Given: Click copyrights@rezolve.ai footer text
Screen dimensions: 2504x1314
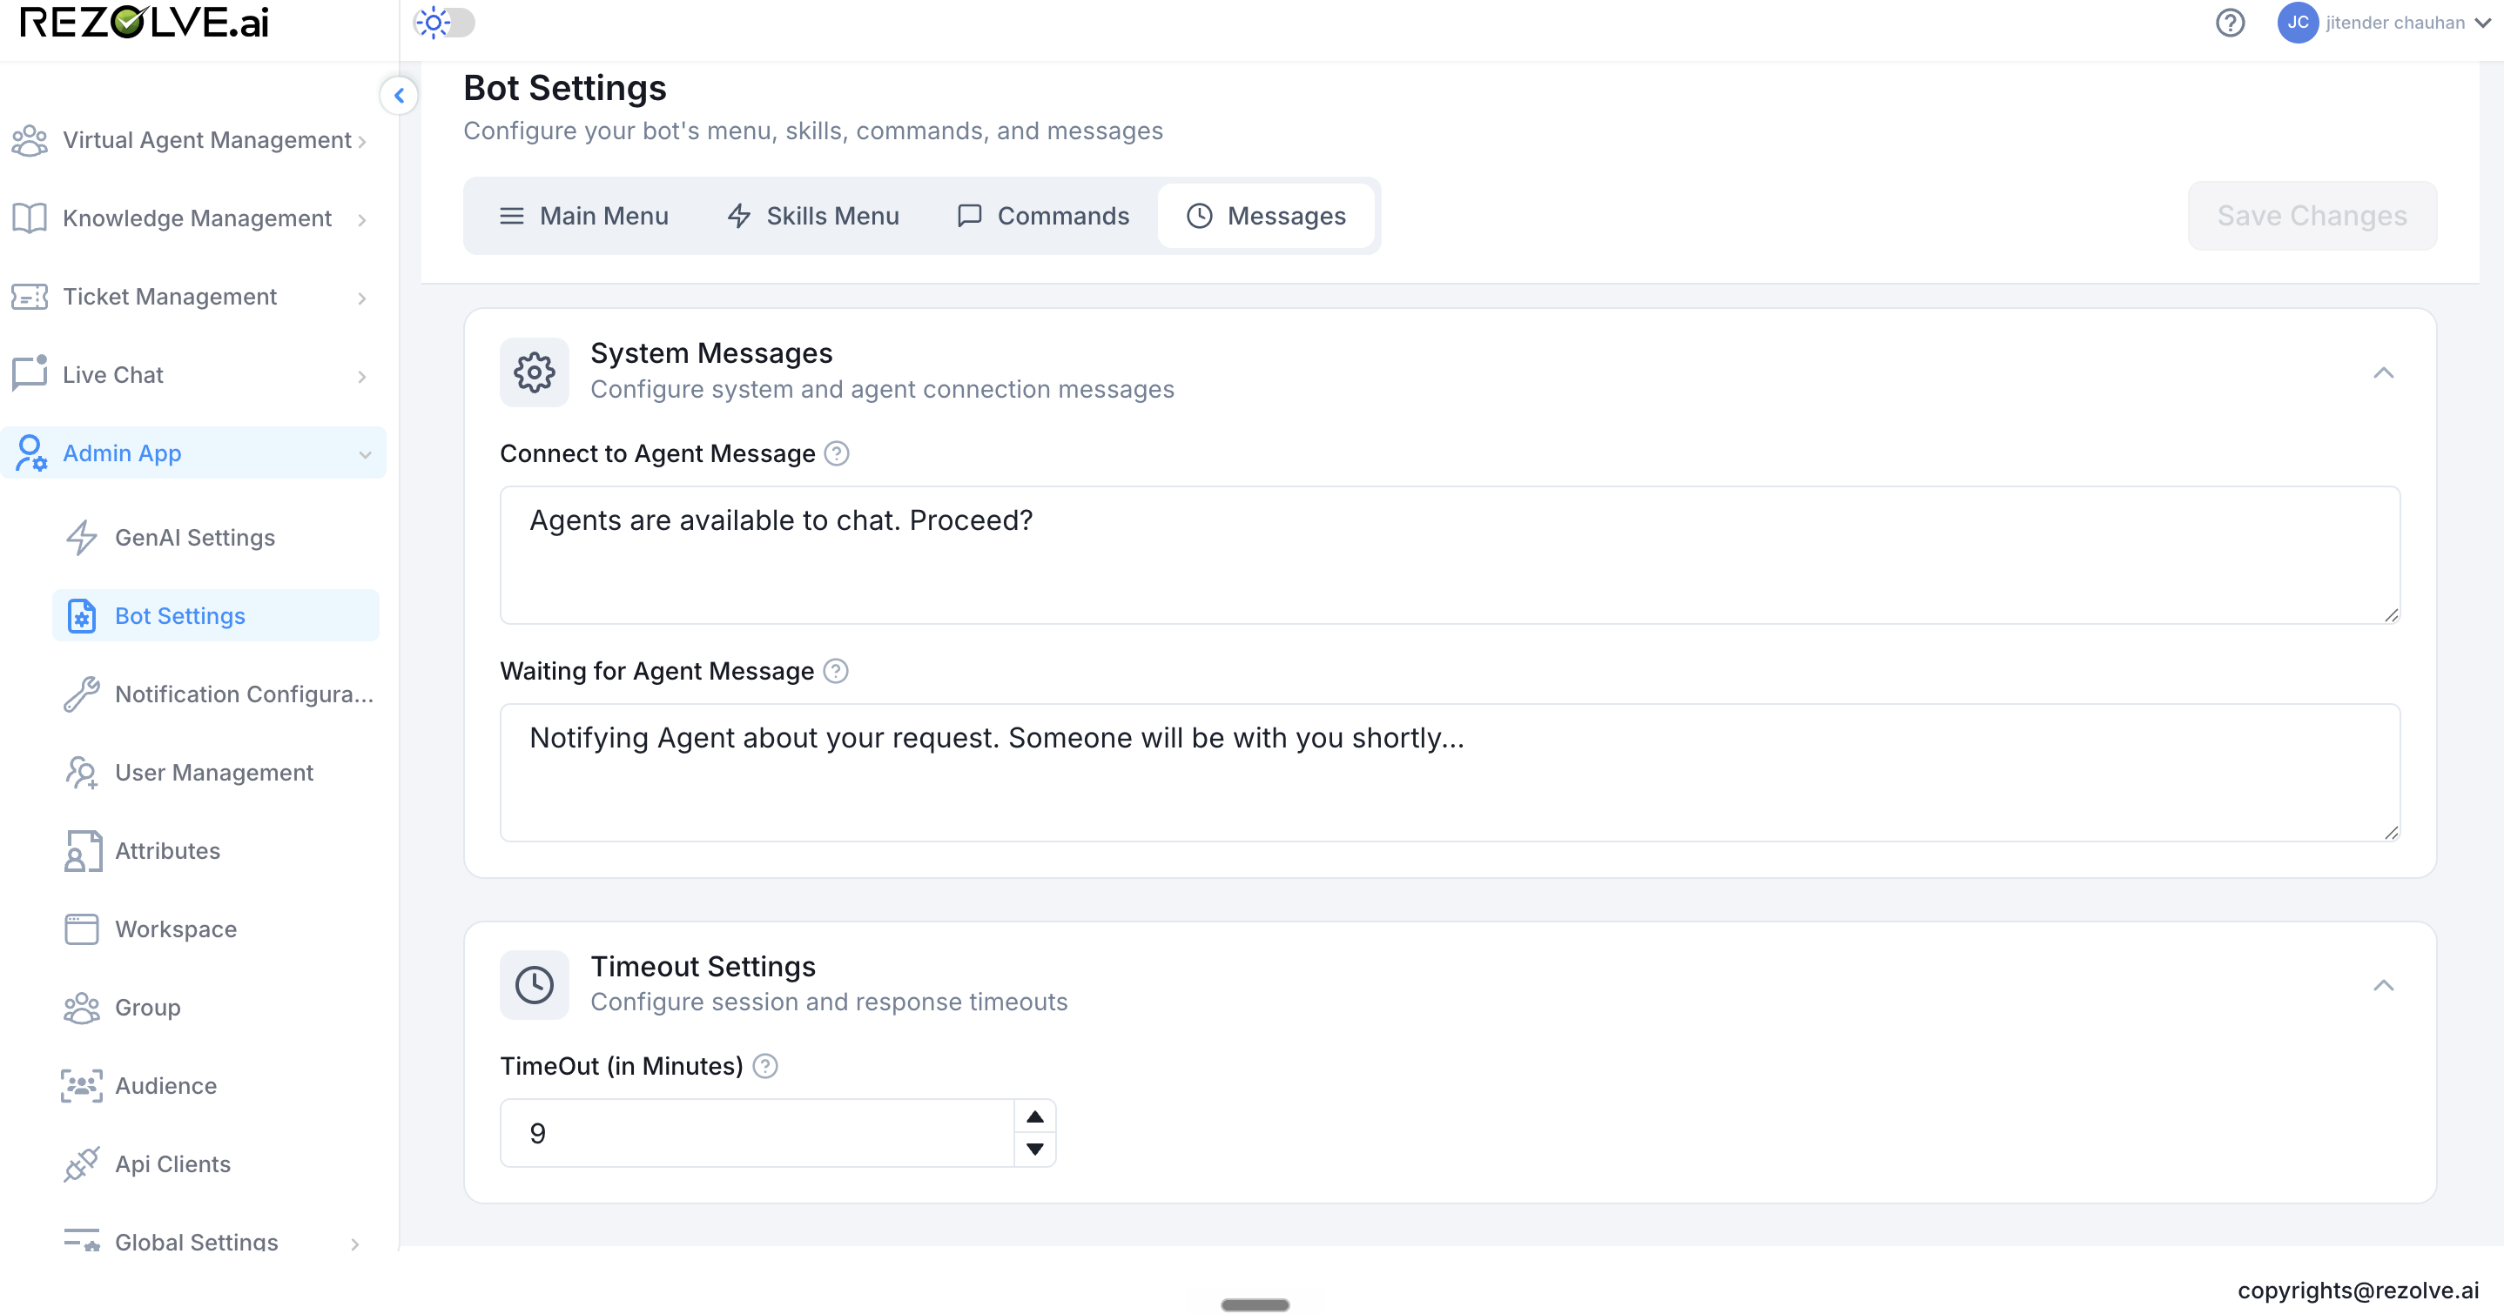Looking at the screenshot, I should 2359,1290.
